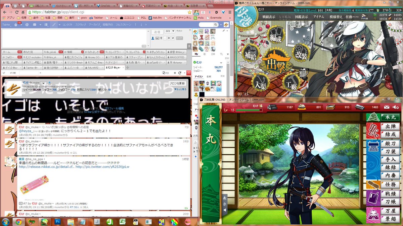Add new Tabtter tab with plus
The height and width of the screenshot is (226, 403).
point(128,67)
